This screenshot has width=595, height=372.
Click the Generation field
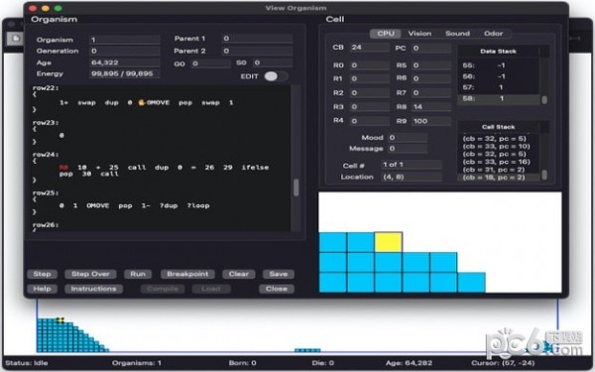125,51
